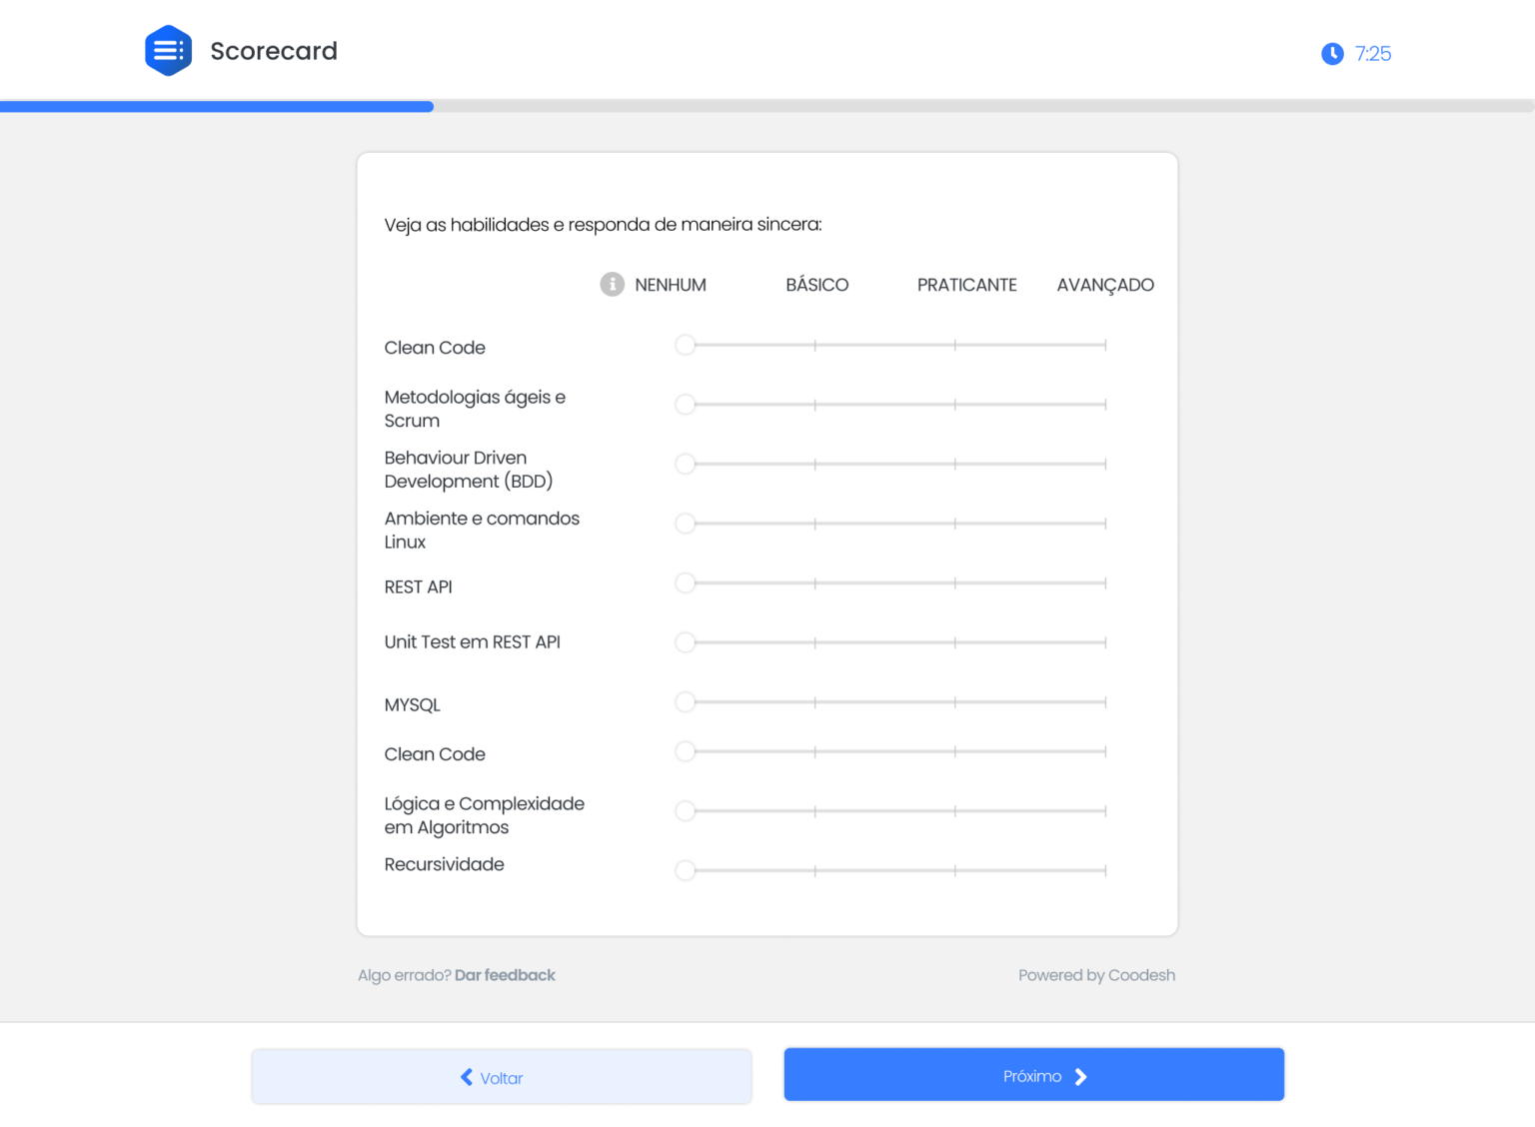Open the Dar feedback link

click(x=505, y=975)
